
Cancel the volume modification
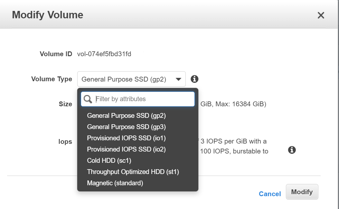270,194
